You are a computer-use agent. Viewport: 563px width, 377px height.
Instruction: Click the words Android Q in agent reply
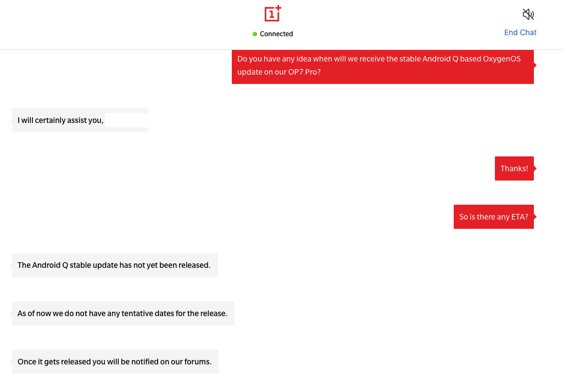[x=50, y=265]
